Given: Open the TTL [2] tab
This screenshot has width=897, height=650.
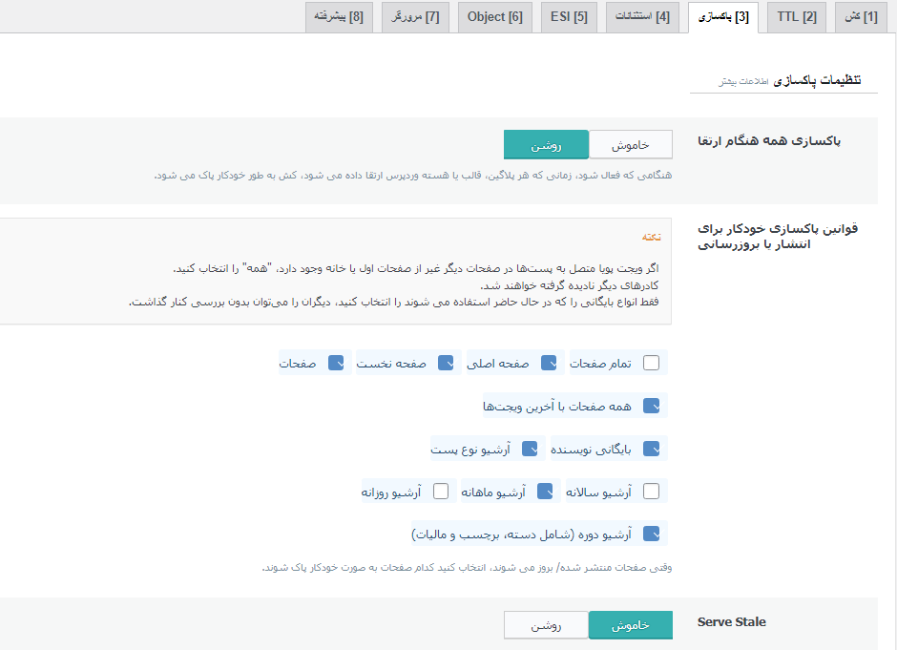Looking at the screenshot, I should coord(796,16).
